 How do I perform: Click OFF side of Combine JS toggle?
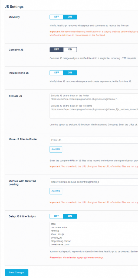coord(57,49)
